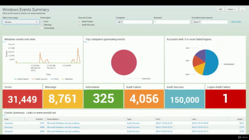The width and height of the screenshot is (249, 140).
Task: Click the Audit Failure 4,056 value panel
Action: [144, 99]
